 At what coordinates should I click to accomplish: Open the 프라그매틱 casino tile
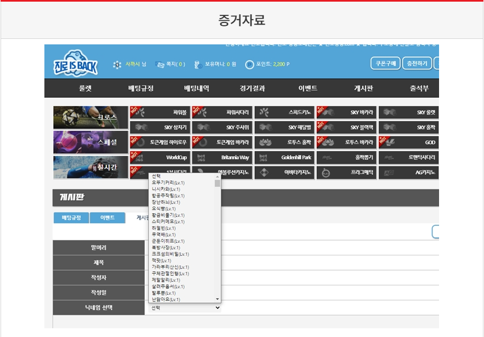click(x=346, y=173)
